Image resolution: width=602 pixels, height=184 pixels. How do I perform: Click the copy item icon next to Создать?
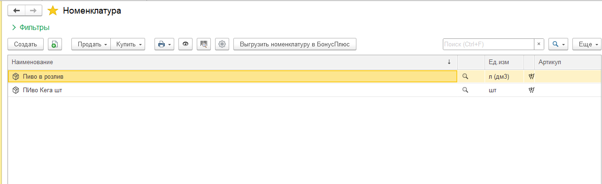click(55, 44)
